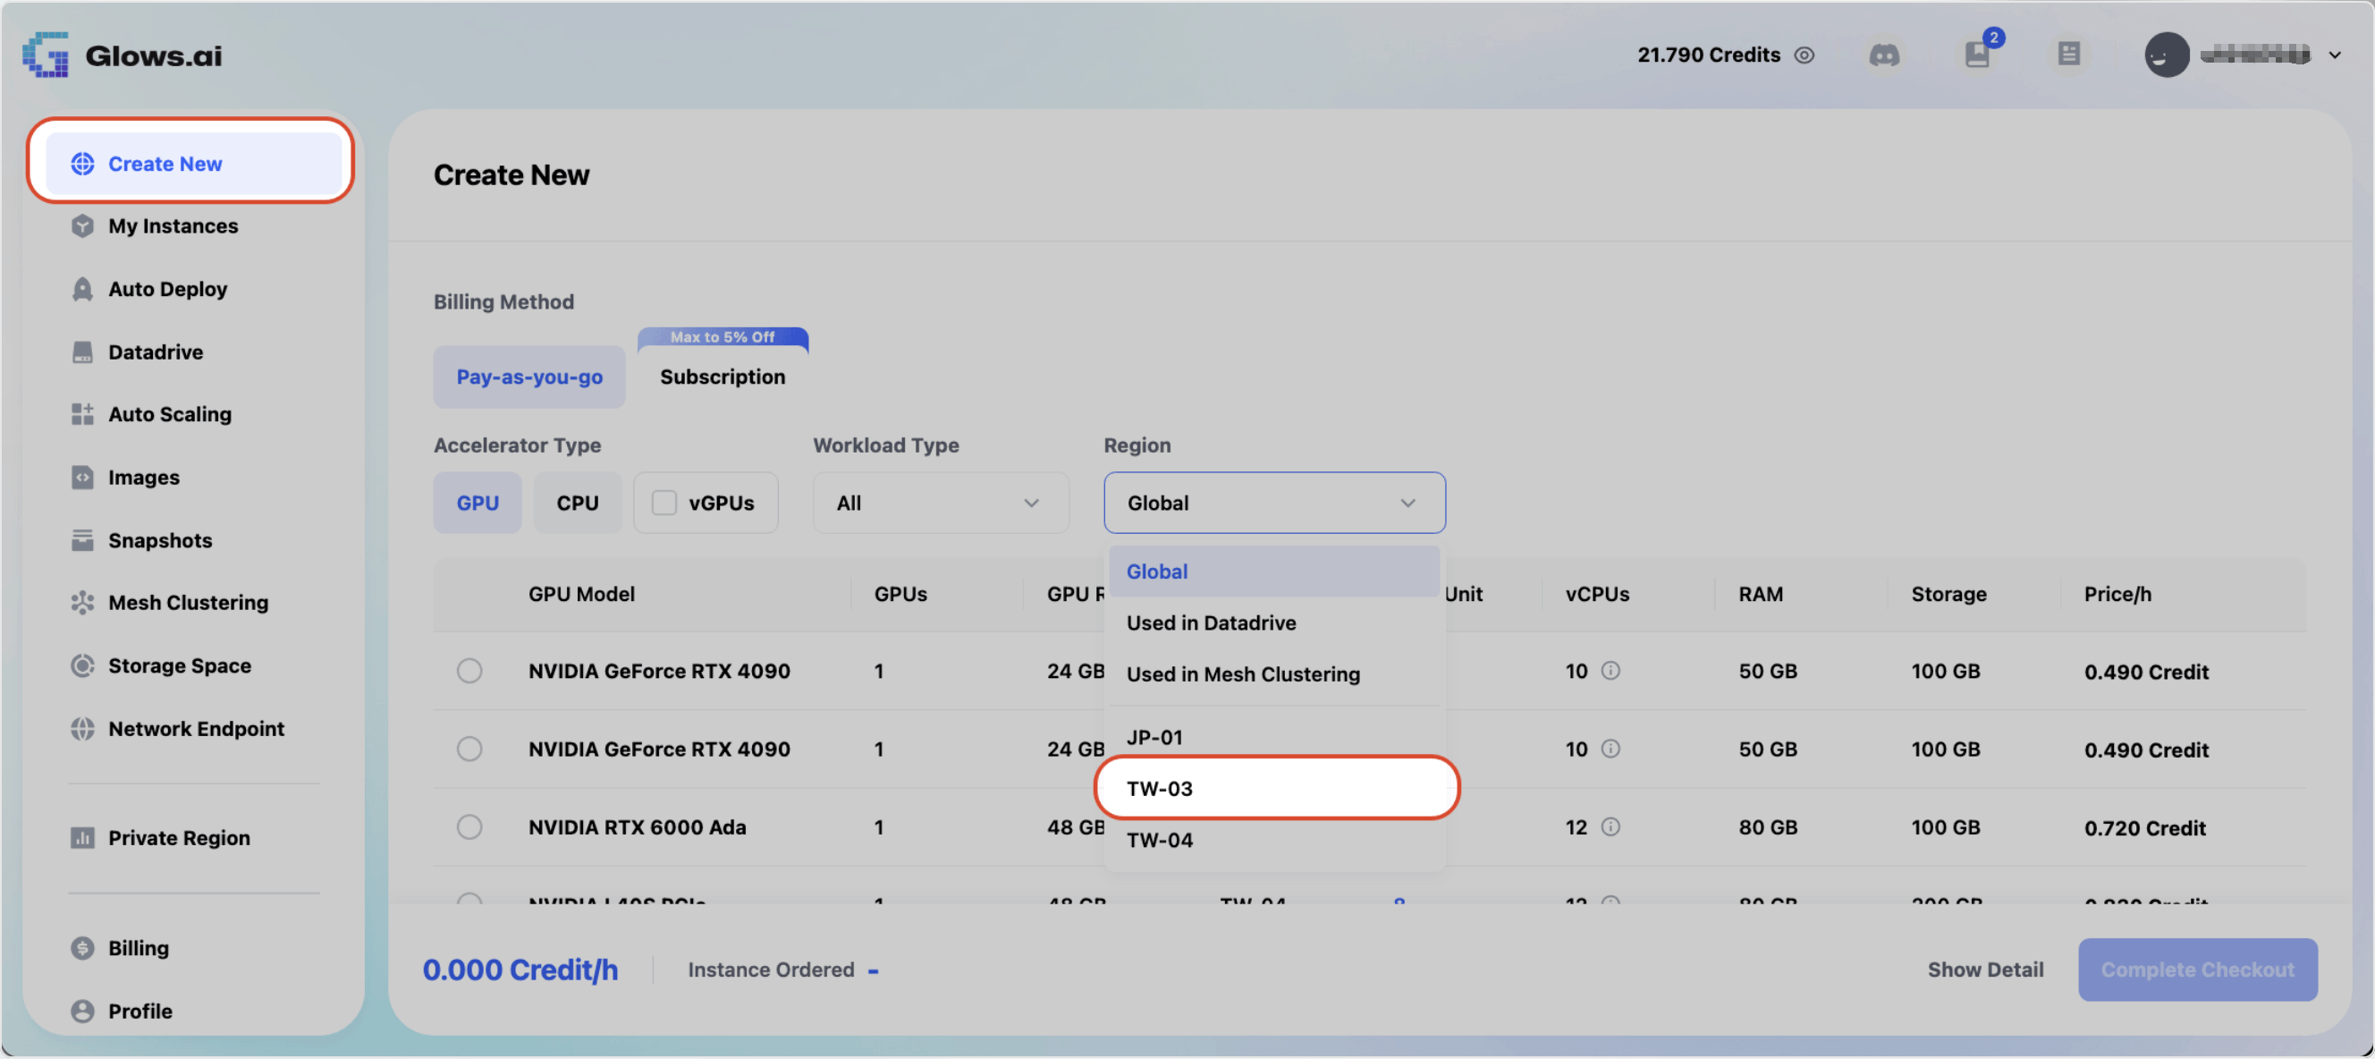2375x1059 pixels.
Task: Click the Private Region chart icon
Action: pos(83,837)
